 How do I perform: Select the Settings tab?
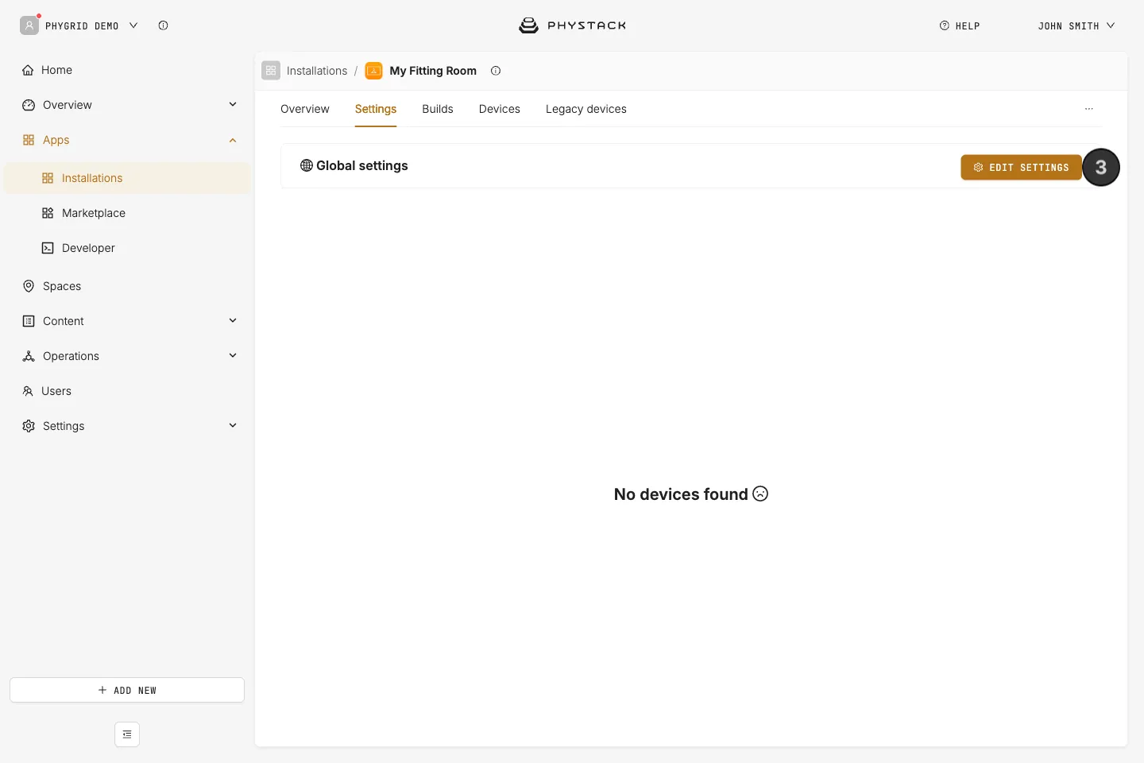pos(376,109)
